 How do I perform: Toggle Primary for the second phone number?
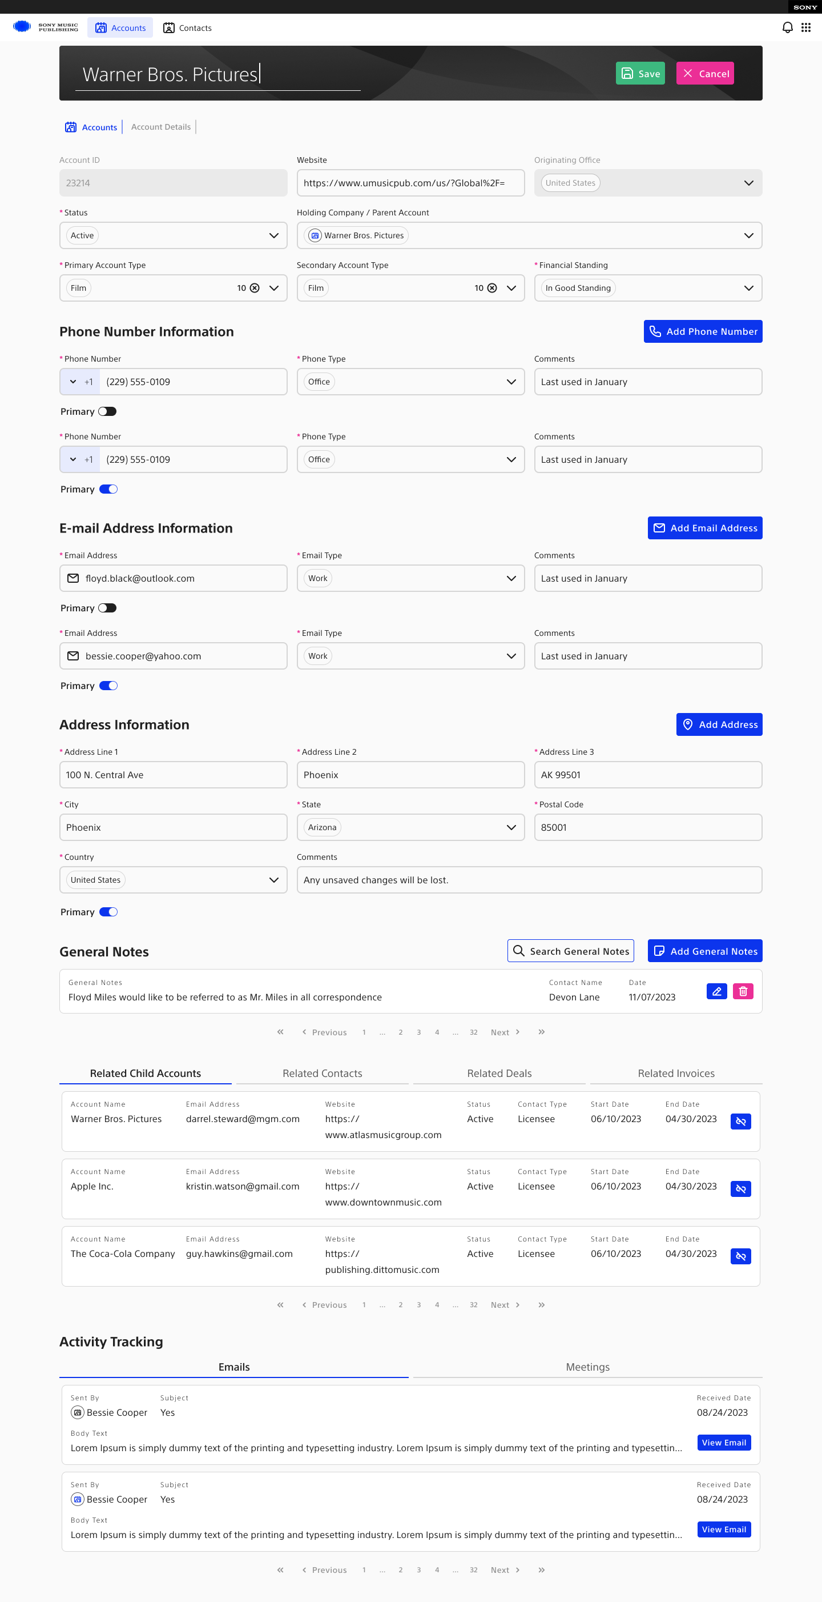click(108, 490)
